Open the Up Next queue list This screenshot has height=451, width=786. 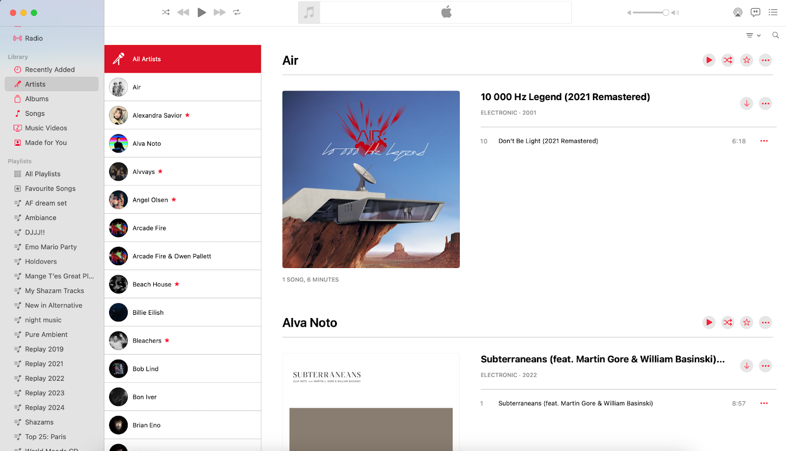click(773, 12)
